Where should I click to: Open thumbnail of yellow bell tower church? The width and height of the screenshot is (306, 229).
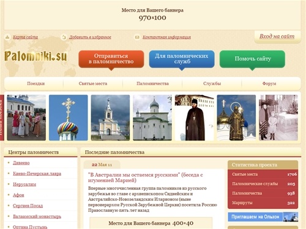[110, 118]
